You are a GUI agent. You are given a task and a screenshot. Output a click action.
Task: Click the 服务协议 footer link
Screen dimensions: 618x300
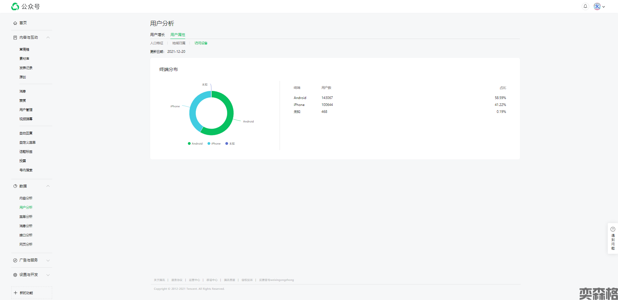coord(177,280)
